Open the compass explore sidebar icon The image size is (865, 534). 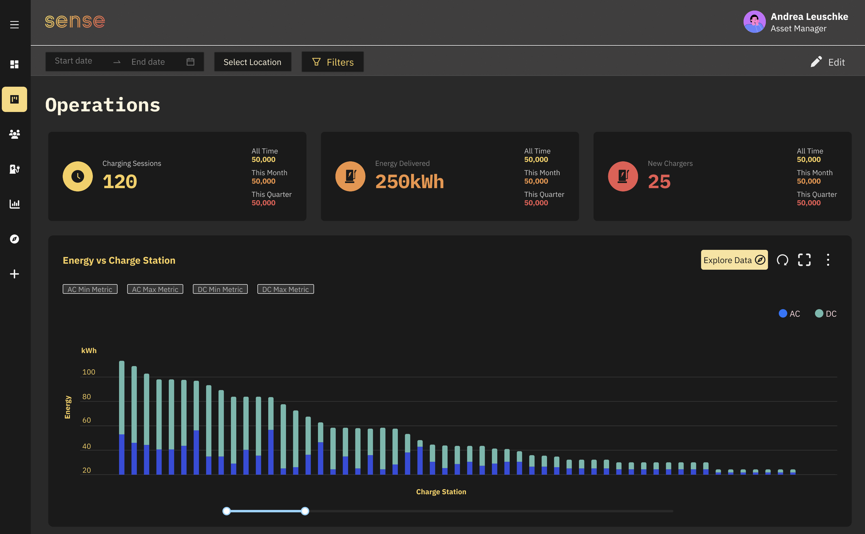(14, 239)
